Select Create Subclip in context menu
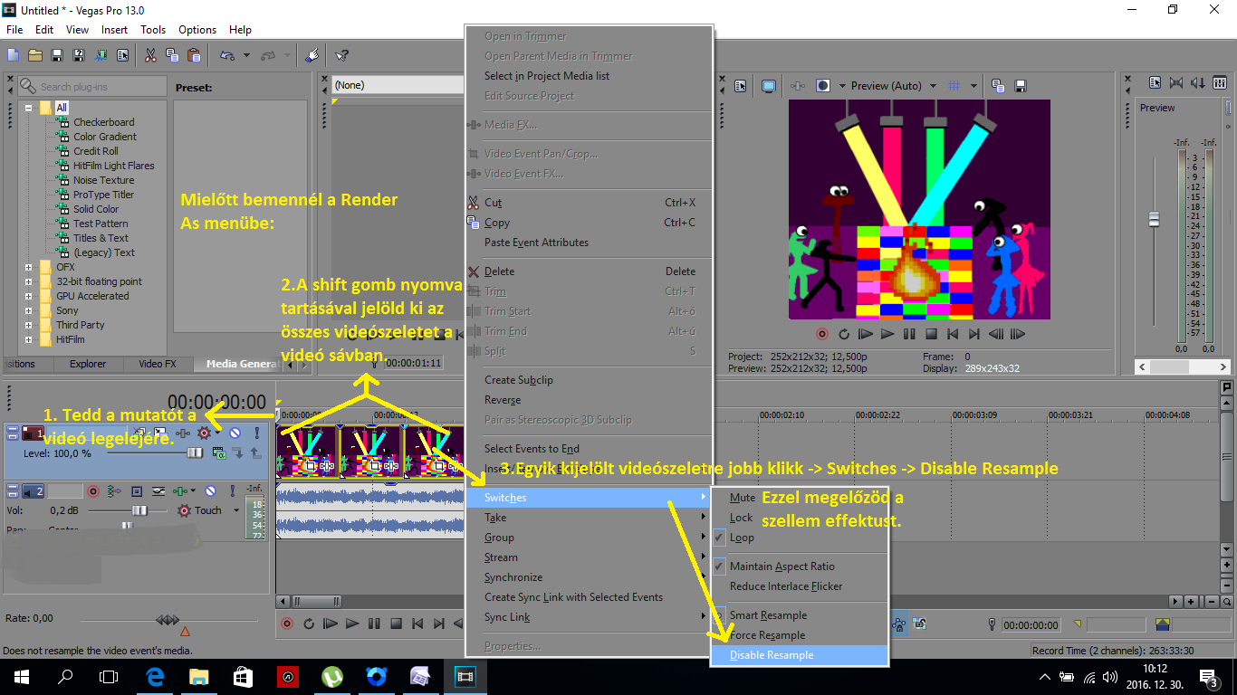This screenshot has width=1237, height=695. coord(589,380)
